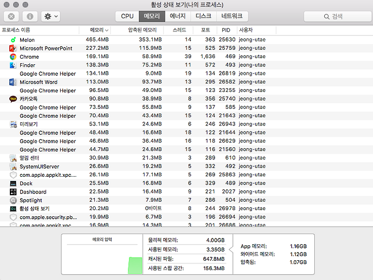Click the App 메모리 1.16GB value
This screenshot has height=280, width=373.
click(x=298, y=246)
